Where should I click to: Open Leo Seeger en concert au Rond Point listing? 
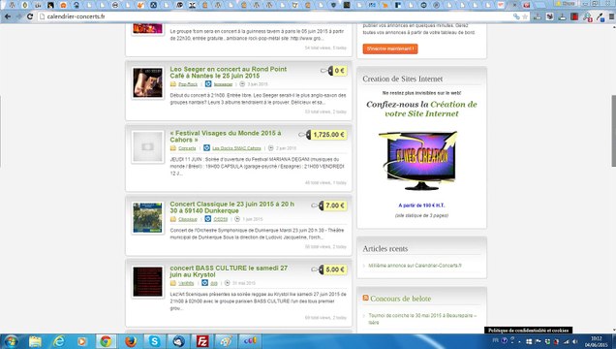[x=229, y=73]
